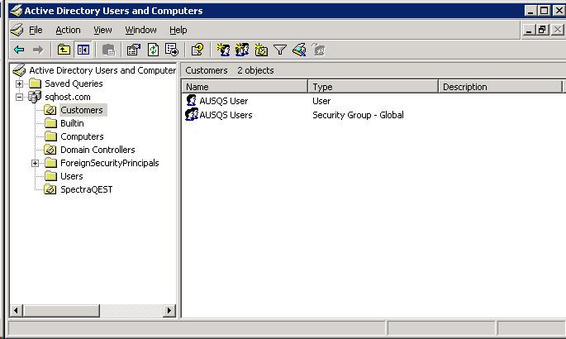Click the Export List toolbar icon
This screenshot has width=566, height=339.
coord(171,50)
